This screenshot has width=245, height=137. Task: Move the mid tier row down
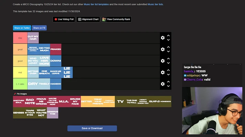click(x=168, y=74)
